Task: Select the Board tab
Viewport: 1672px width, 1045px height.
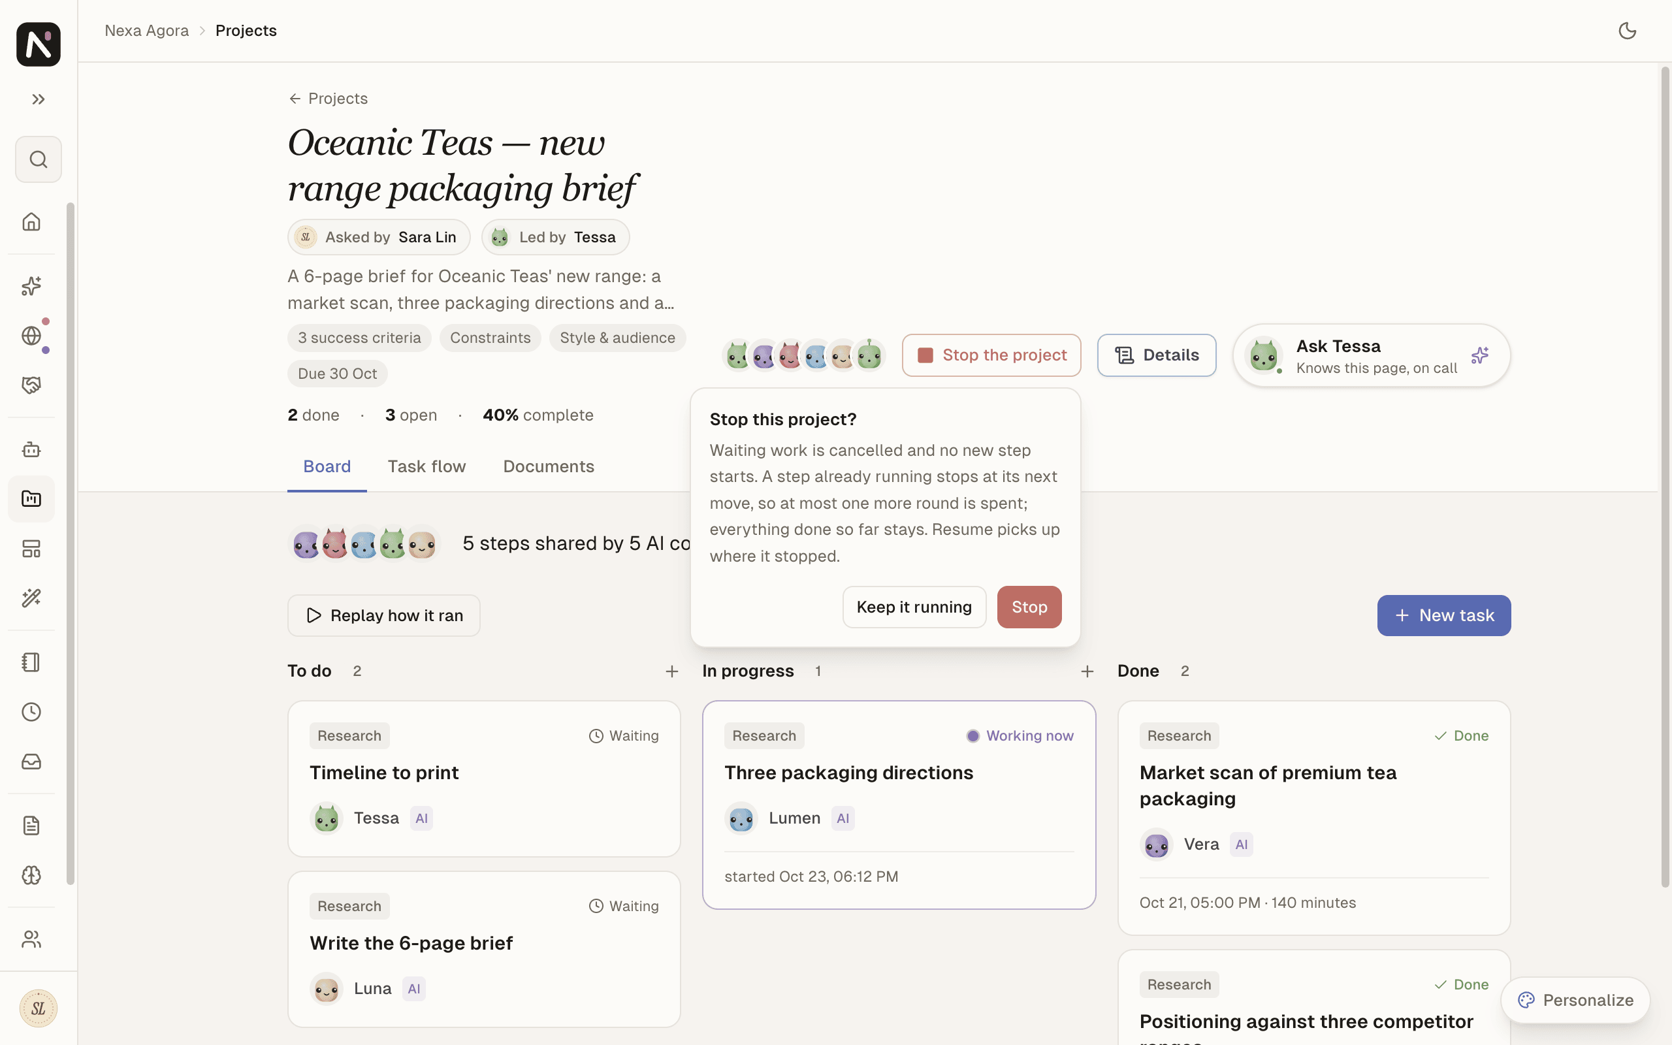Action: tap(327, 466)
